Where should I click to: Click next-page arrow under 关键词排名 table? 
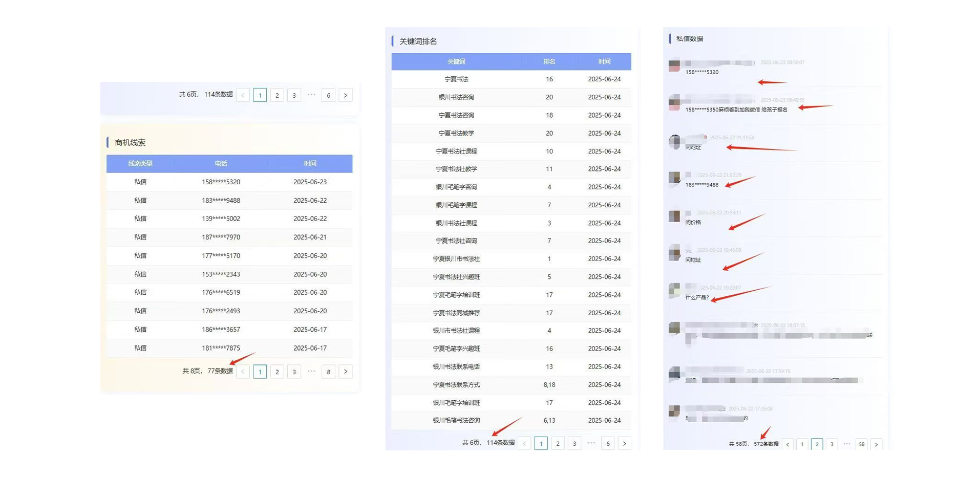[624, 444]
